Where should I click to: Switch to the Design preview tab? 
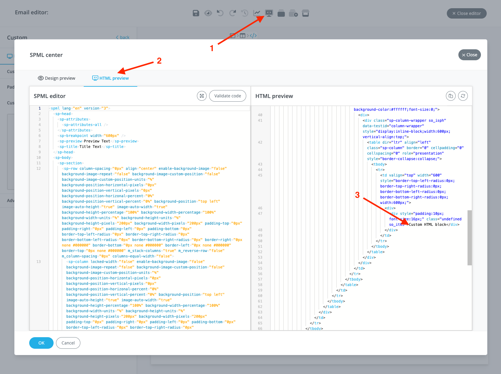pyautogui.click(x=57, y=78)
